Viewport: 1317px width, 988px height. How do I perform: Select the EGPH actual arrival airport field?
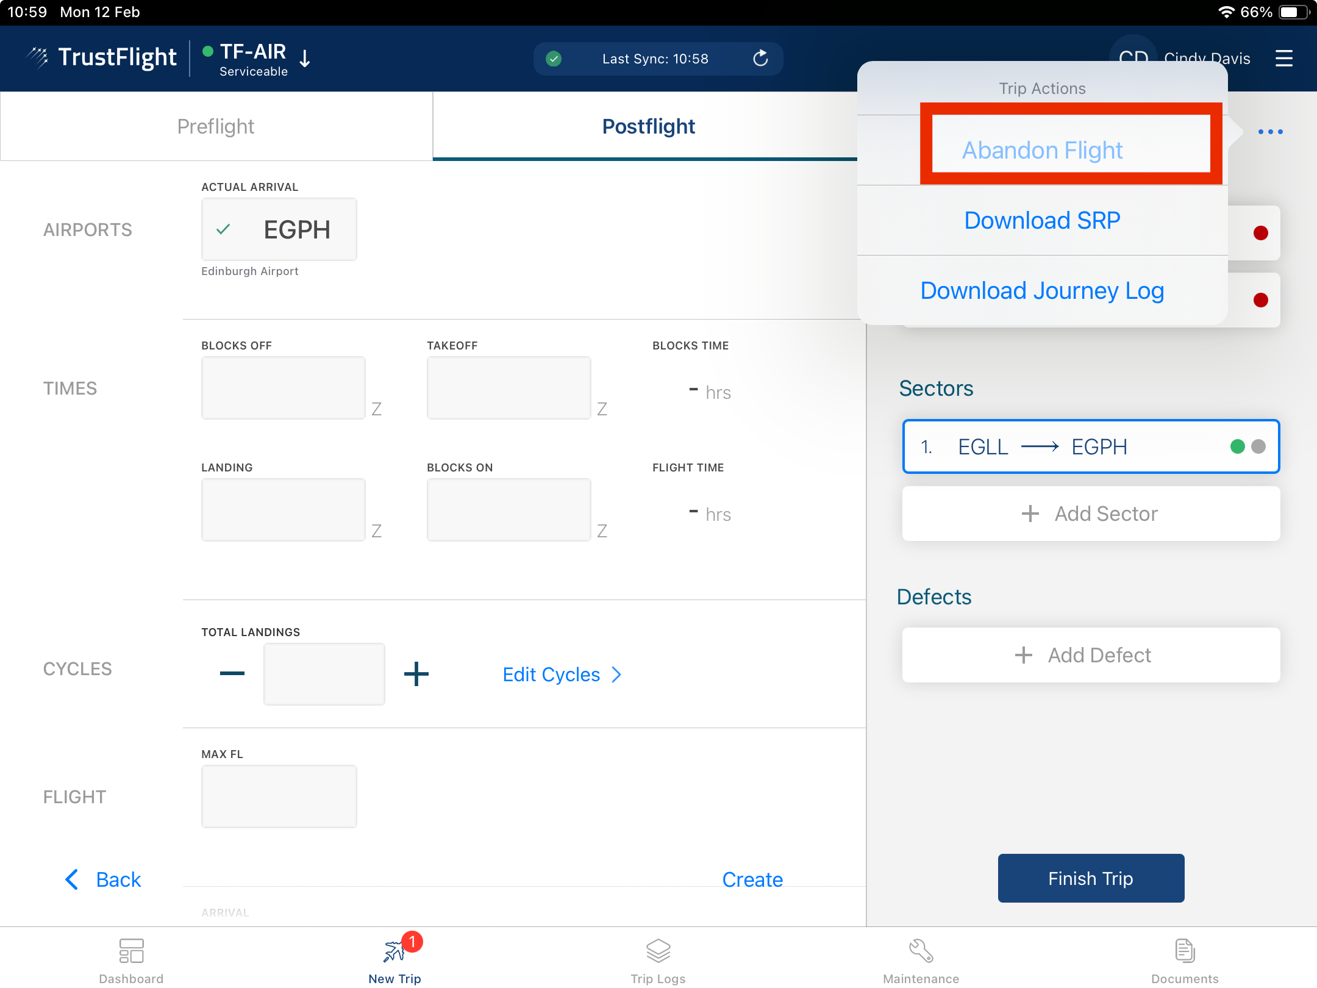[279, 230]
